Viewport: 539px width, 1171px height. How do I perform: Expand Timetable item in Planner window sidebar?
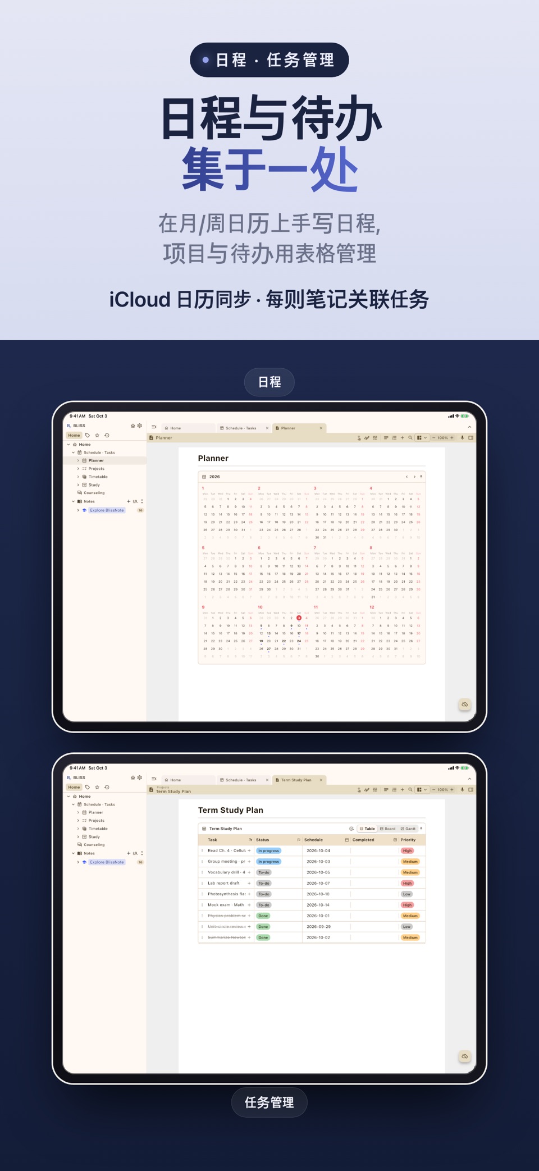pyautogui.click(x=78, y=477)
